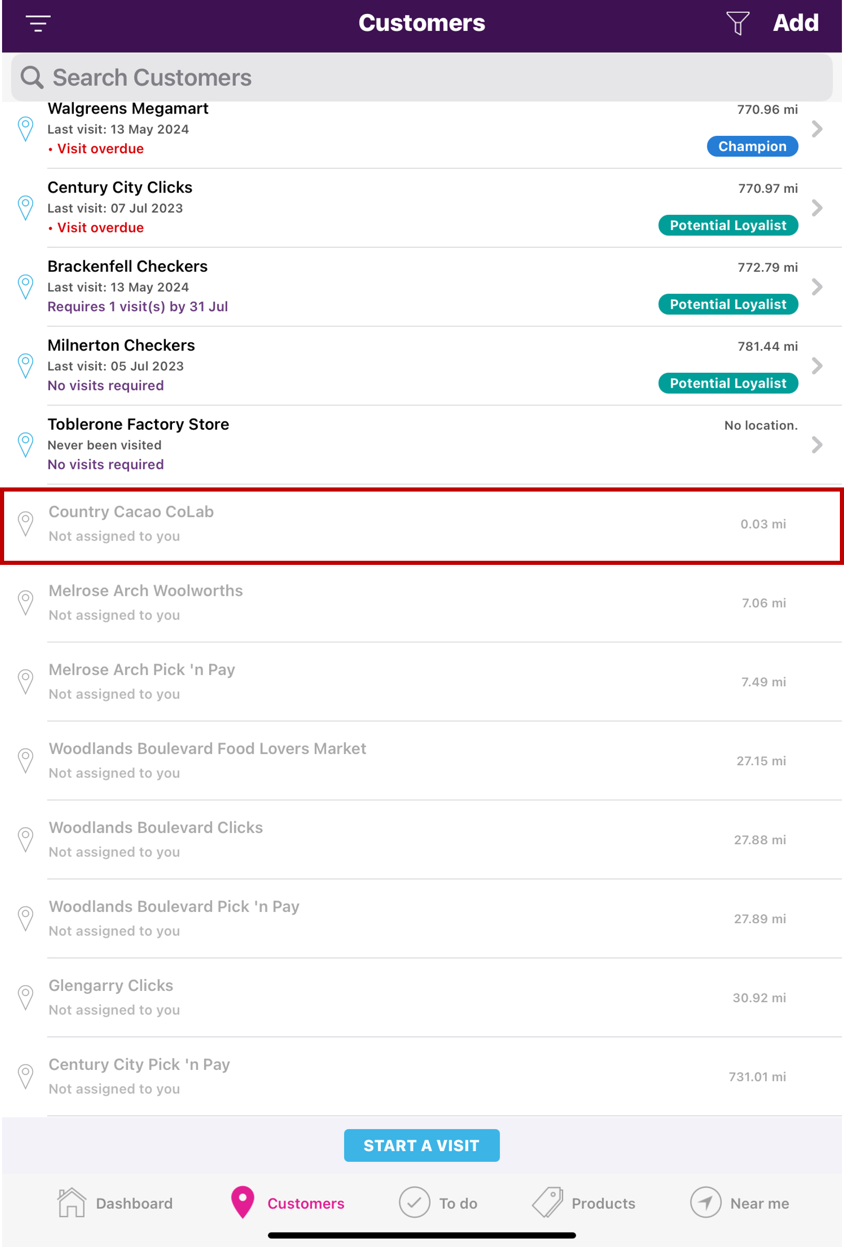Tap the Century City Clicks location pin
Viewport: 844px width, 1247px height.
point(25,208)
